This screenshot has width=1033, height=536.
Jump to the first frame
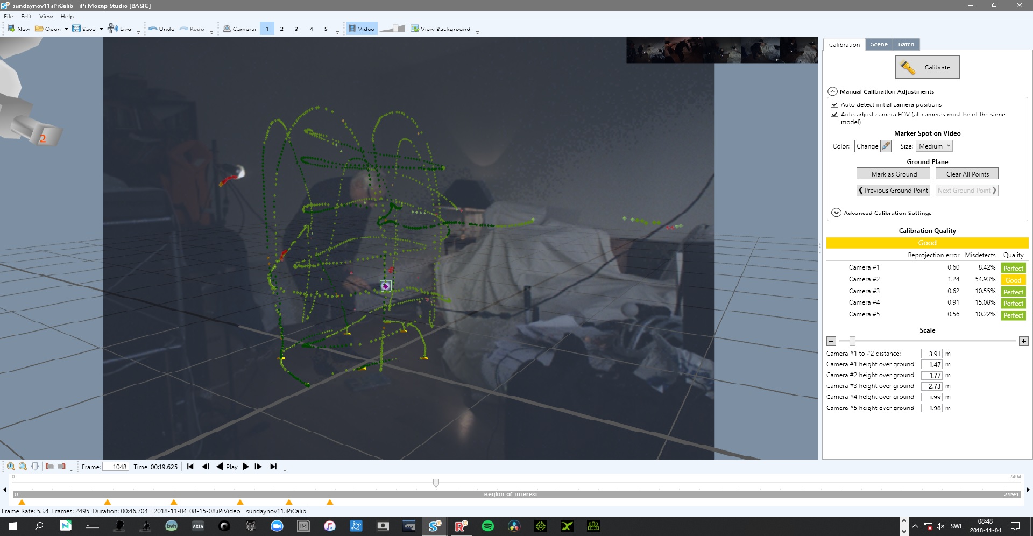[x=190, y=467]
